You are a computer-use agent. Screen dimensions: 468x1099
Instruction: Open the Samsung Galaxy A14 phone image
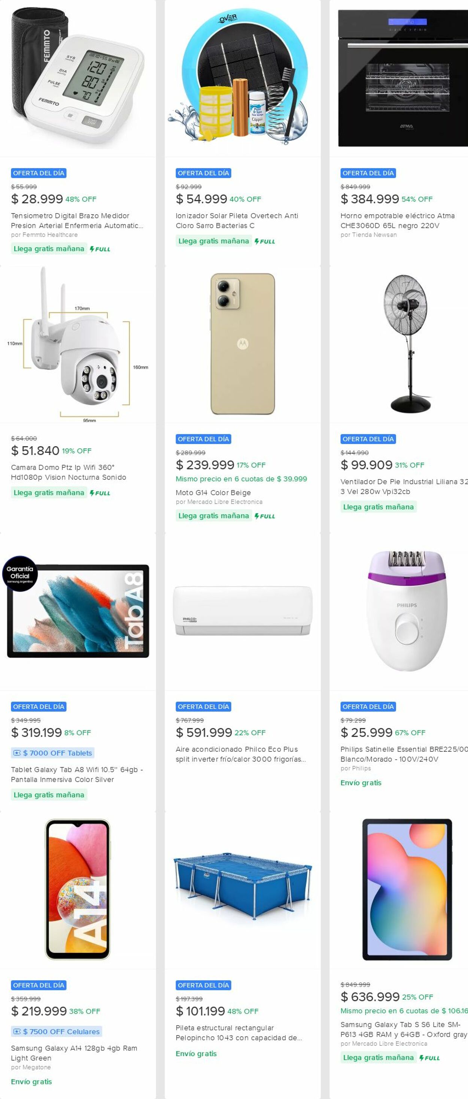point(78,890)
